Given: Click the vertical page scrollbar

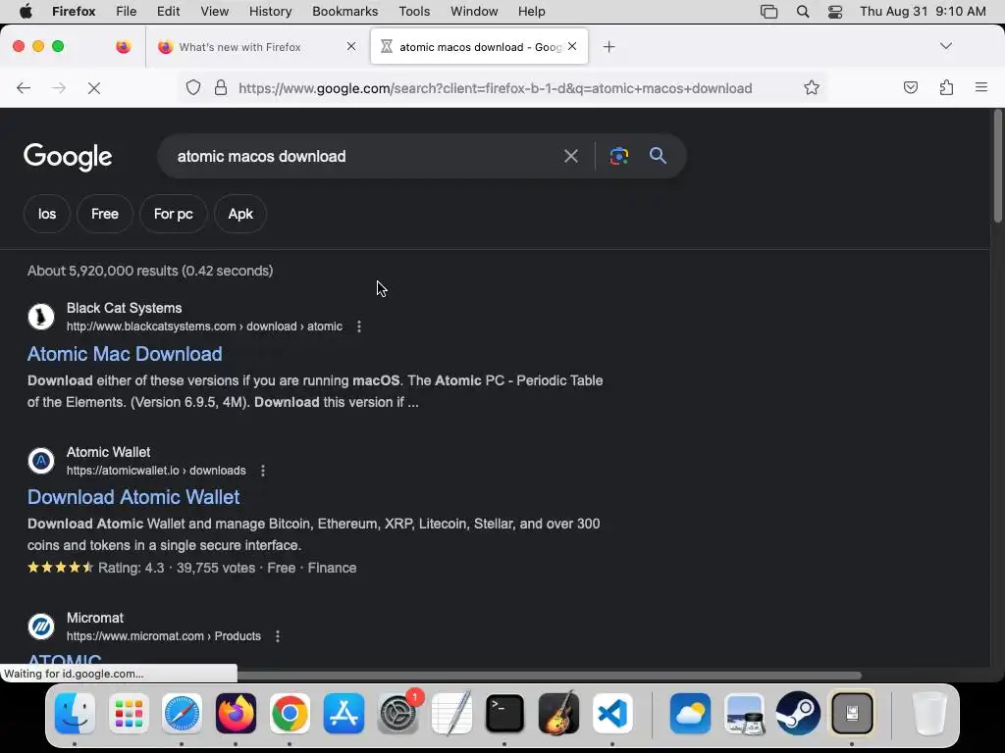Looking at the screenshot, I should click(997, 168).
